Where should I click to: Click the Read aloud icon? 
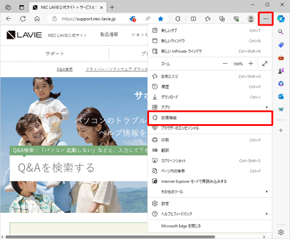click(147, 19)
